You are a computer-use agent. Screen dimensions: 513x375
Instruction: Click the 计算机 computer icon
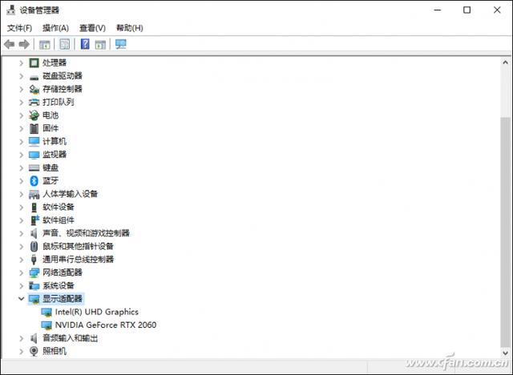pos(34,142)
